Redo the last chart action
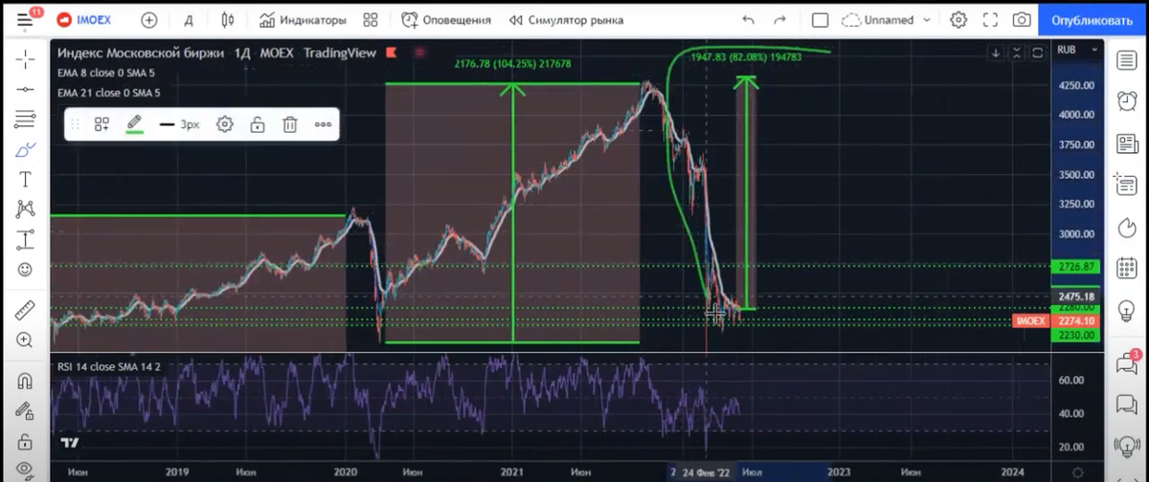The width and height of the screenshot is (1149, 482). click(779, 20)
